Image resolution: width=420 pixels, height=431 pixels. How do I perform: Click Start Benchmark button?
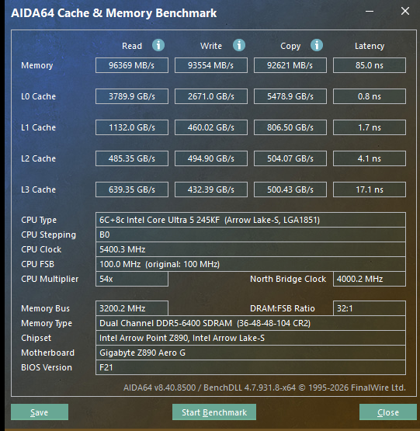tap(214, 412)
